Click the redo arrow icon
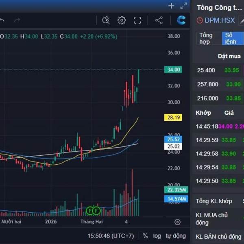Screen dimensions: 244x244 [17, 20]
